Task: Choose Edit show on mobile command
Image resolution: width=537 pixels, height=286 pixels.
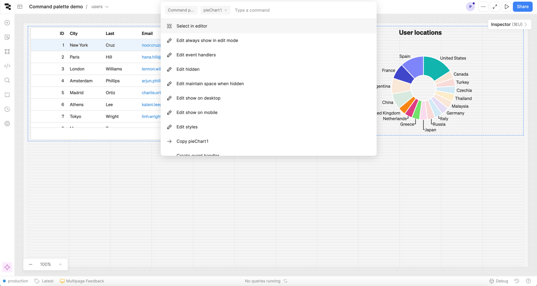Action: coord(268,113)
